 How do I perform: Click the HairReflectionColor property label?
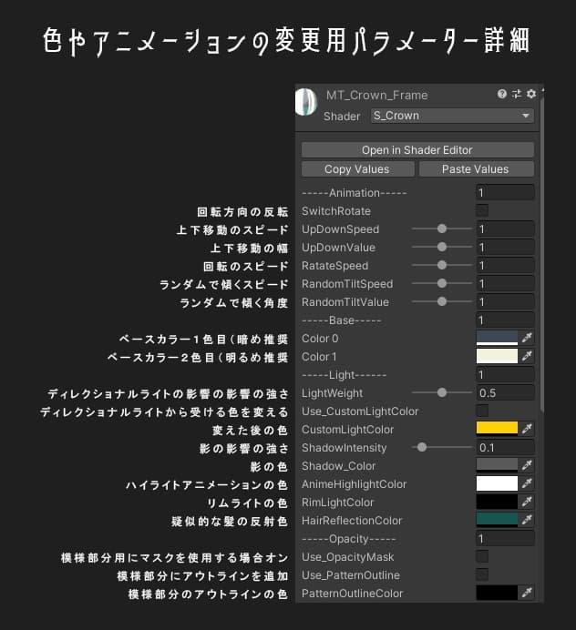coord(352,521)
